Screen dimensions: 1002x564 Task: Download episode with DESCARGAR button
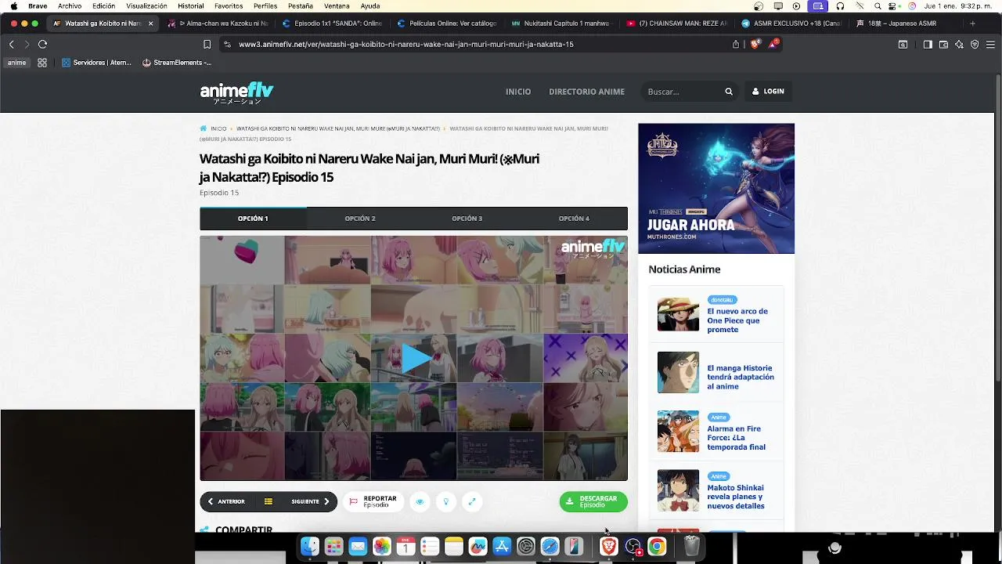pyautogui.click(x=593, y=501)
